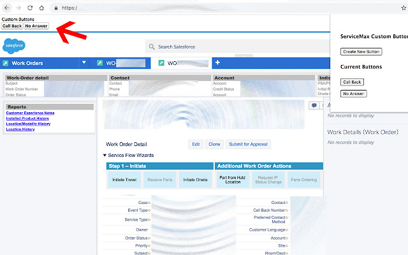This screenshot has width=408, height=255.
Task: Go back with the browser back arrow
Action: 7,8
